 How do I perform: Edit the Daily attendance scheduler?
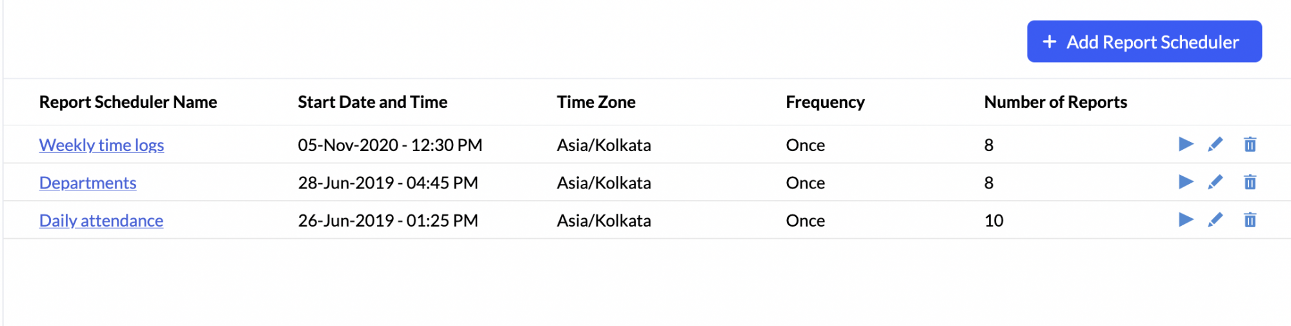tap(1215, 219)
